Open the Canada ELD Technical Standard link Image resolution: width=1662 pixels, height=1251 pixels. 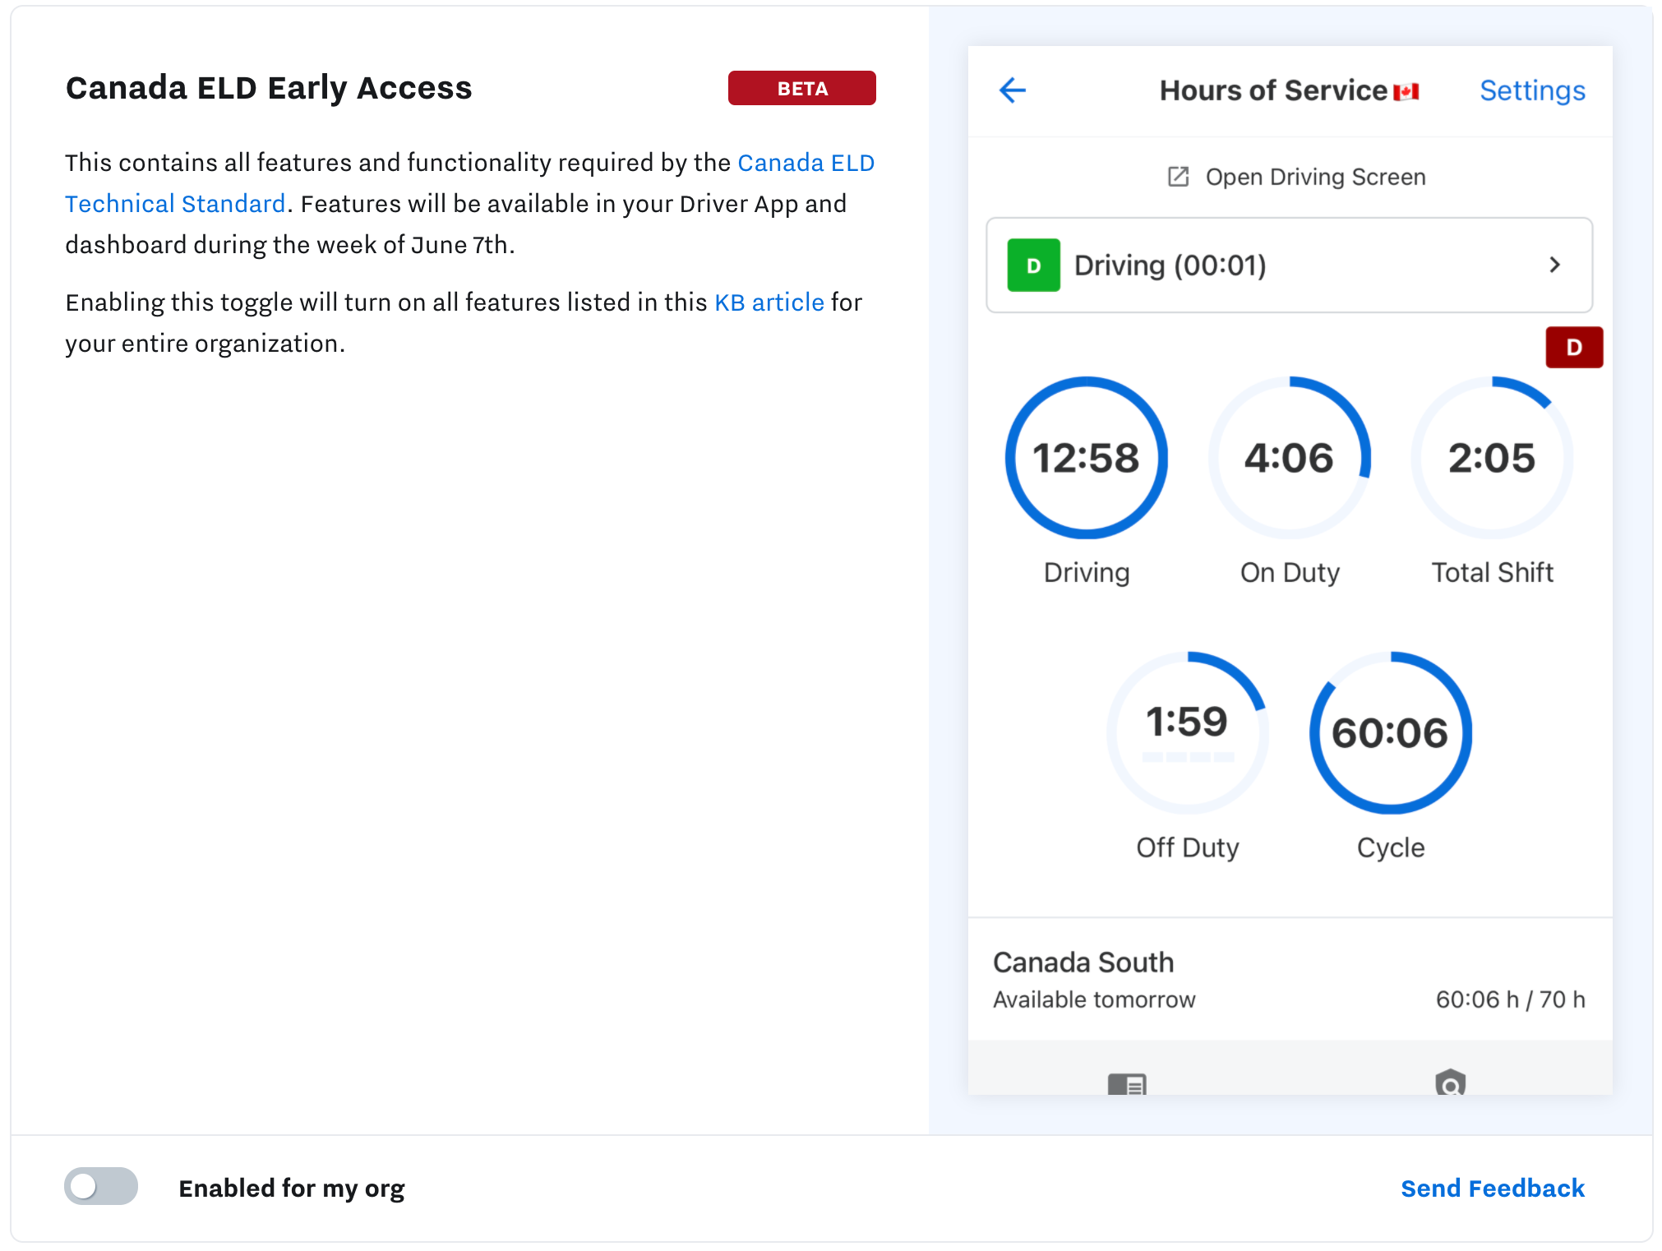(x=806, y=163)
